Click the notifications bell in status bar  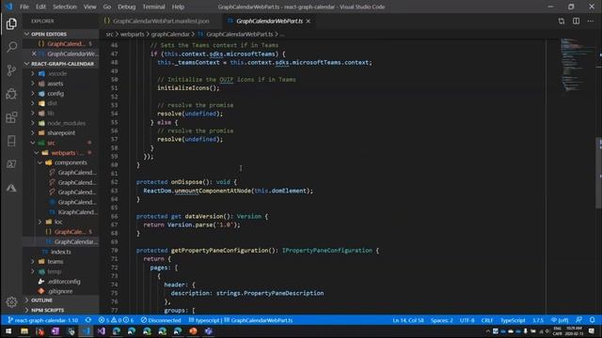pyautogui.click(x=592, y=320)
